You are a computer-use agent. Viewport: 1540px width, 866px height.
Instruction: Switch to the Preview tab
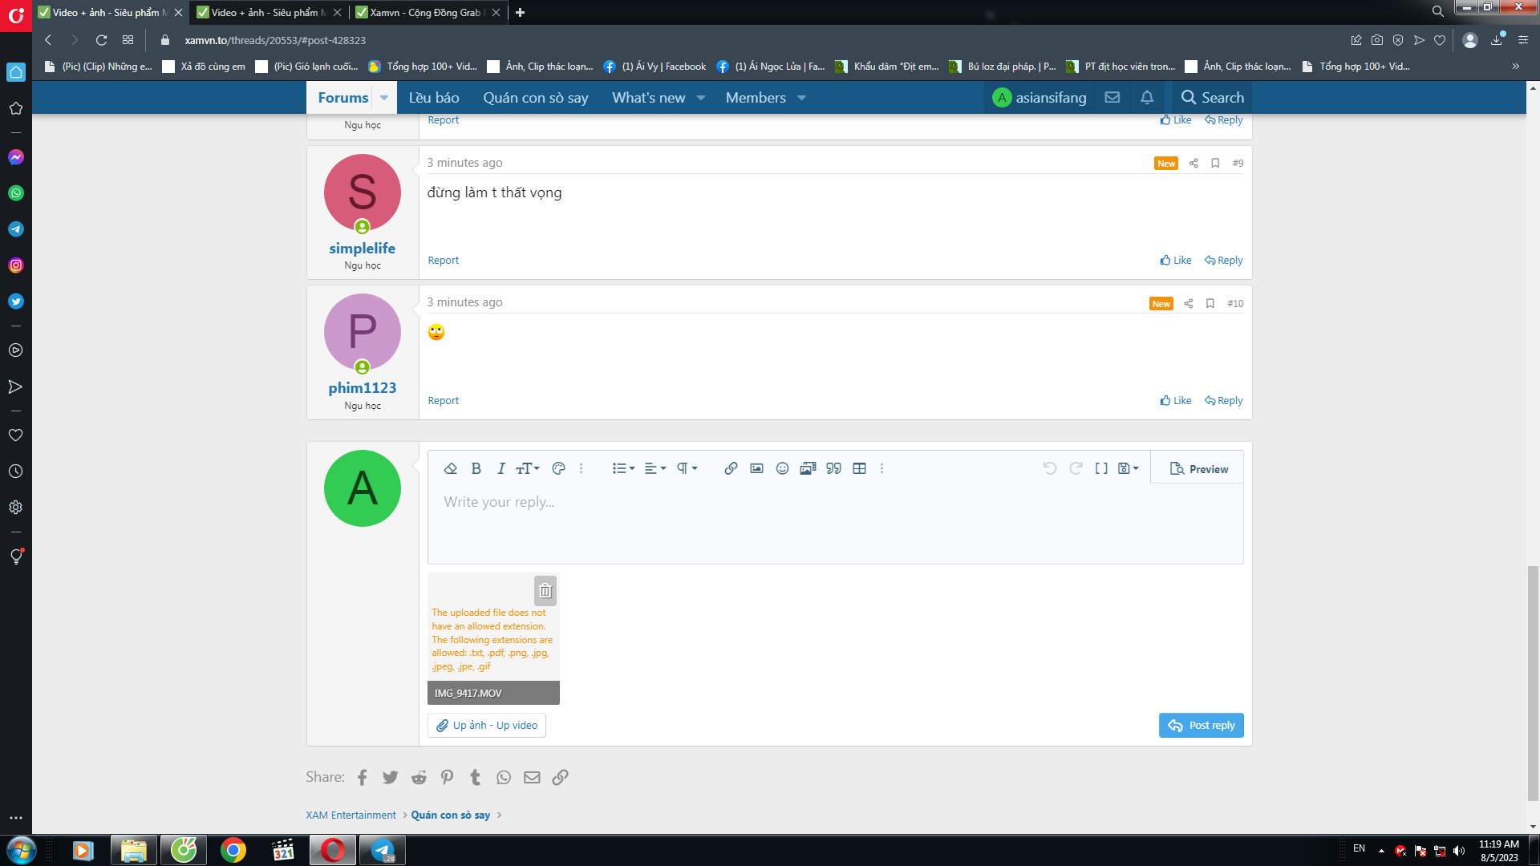[x=1198, y=469]
